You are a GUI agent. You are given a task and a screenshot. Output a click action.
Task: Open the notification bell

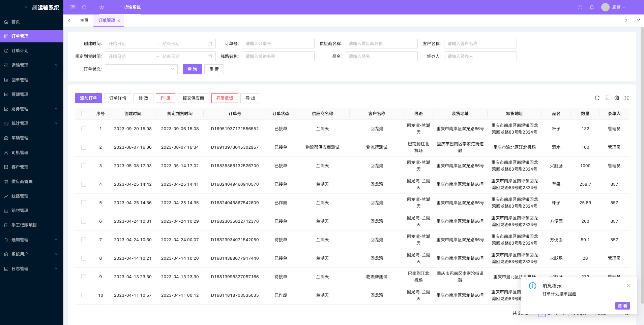[x=592, y=7]
